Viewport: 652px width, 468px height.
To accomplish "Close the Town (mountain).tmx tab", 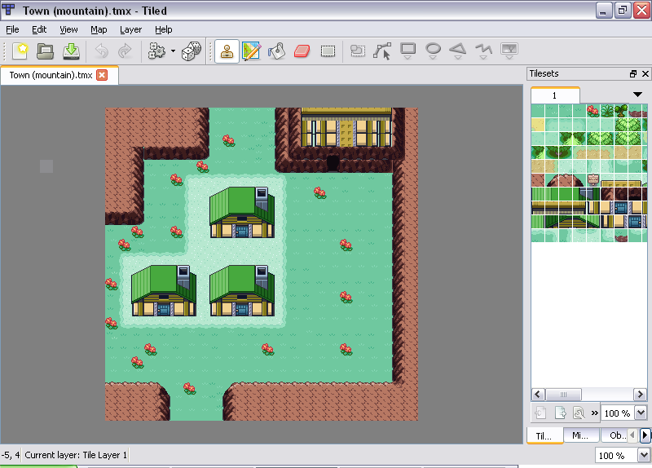I will [x=102, y=75].
